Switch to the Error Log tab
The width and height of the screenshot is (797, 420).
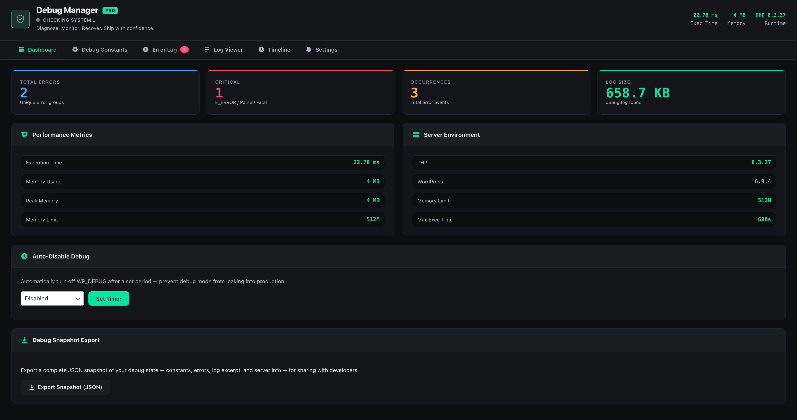tap(166, 50)
